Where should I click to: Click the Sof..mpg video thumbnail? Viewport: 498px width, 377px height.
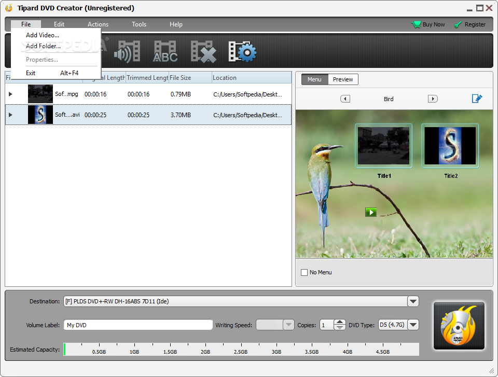coord(40,94)
